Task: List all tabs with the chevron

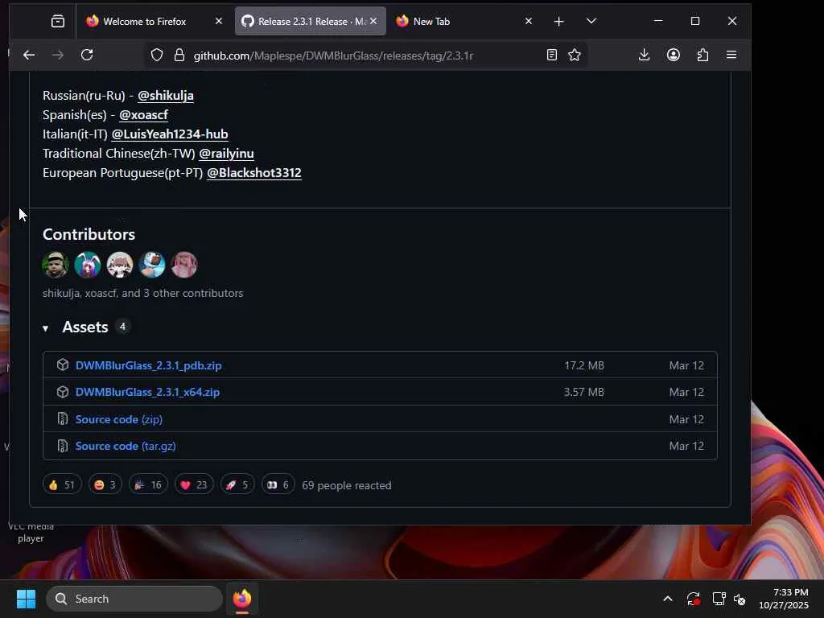Action: click(591, 22)
